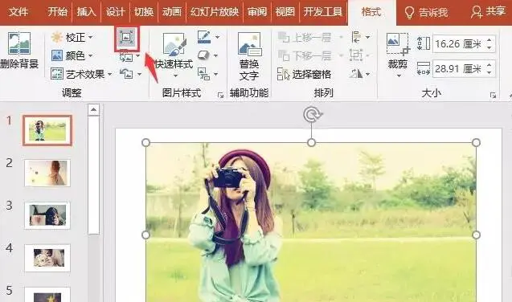The image size is (512, 302).
Task: Click the picture rotation handle
Action: (312, 115)
